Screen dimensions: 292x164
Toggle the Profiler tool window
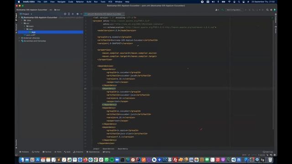tap(36, 152)
